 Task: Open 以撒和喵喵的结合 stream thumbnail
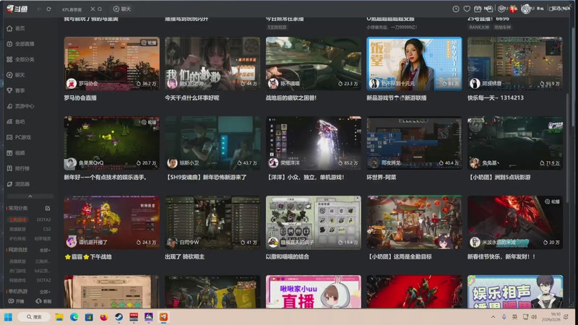click(314, 222)
